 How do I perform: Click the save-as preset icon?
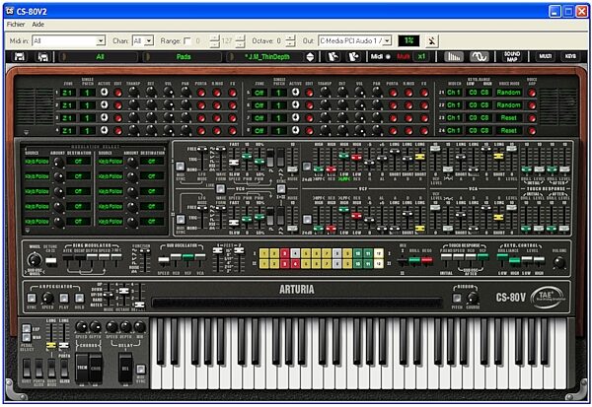pos(43,57)
